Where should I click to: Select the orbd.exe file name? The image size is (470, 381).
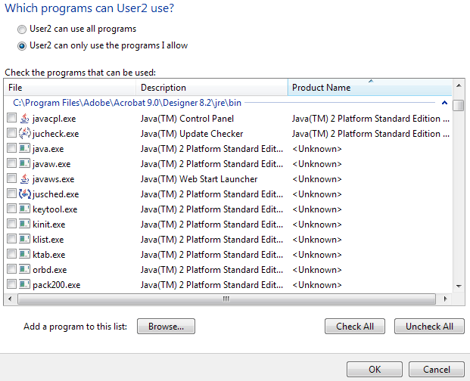click(x=49, y=270)
